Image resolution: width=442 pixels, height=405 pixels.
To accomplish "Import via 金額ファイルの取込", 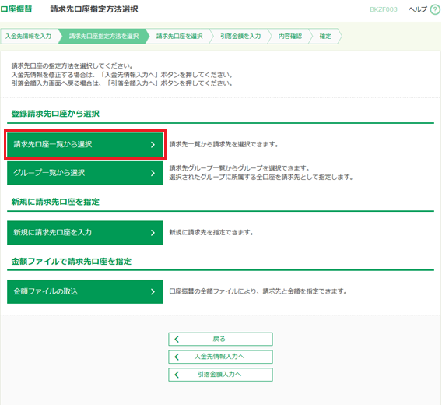I will pos(85,291).
